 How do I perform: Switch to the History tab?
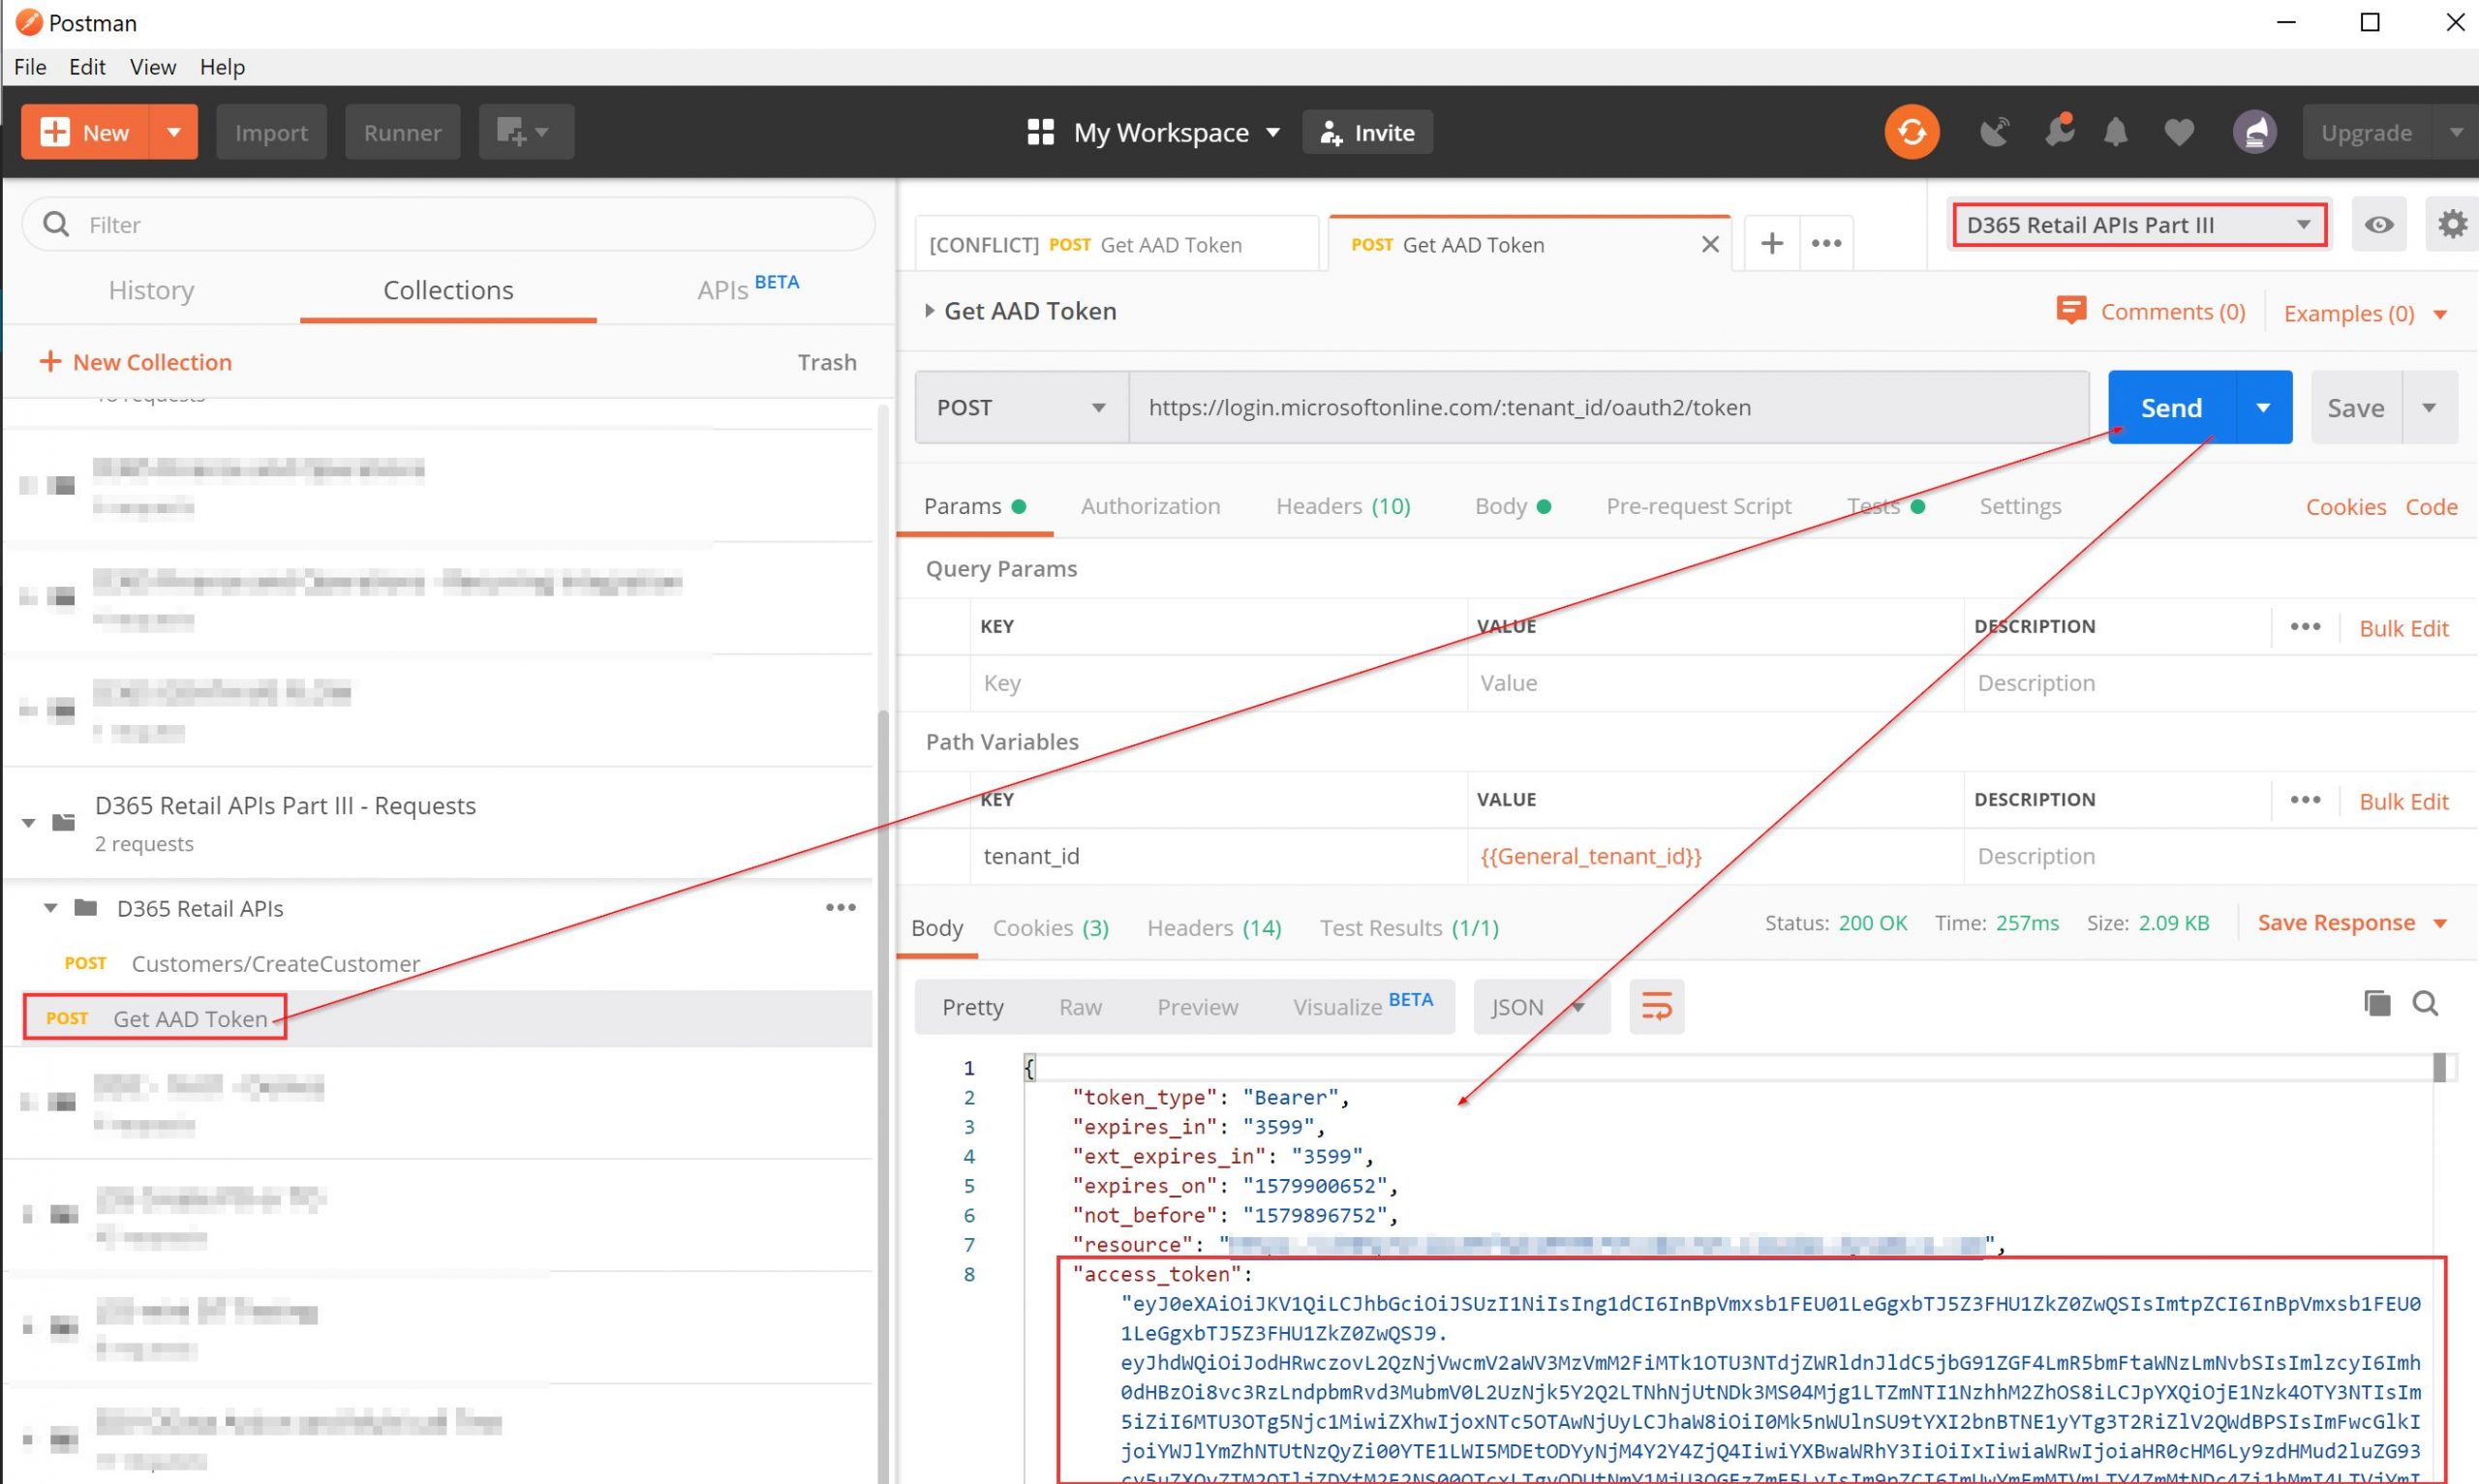[x=151, y=290]
